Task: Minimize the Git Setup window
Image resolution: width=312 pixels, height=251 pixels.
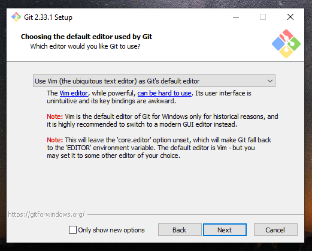Action: click(236, 17)
